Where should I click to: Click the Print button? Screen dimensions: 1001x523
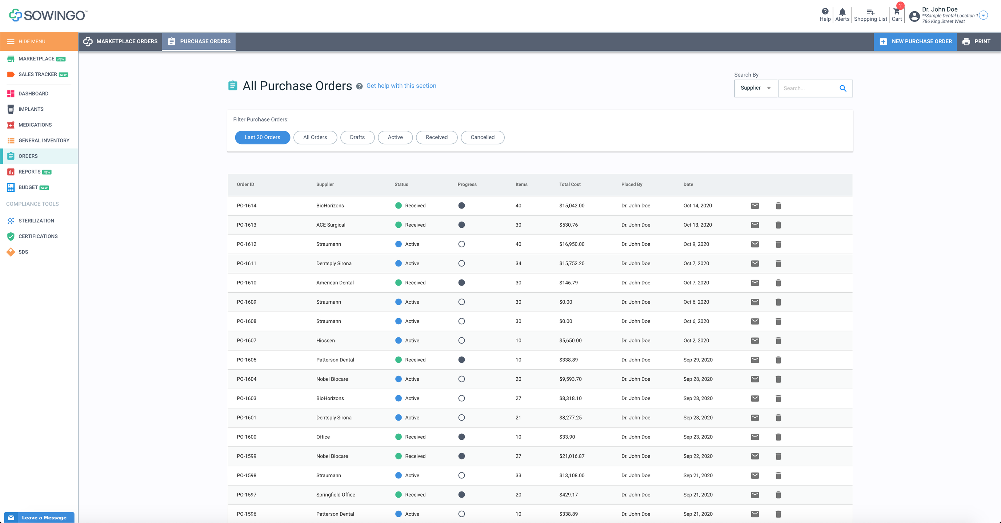976,41
